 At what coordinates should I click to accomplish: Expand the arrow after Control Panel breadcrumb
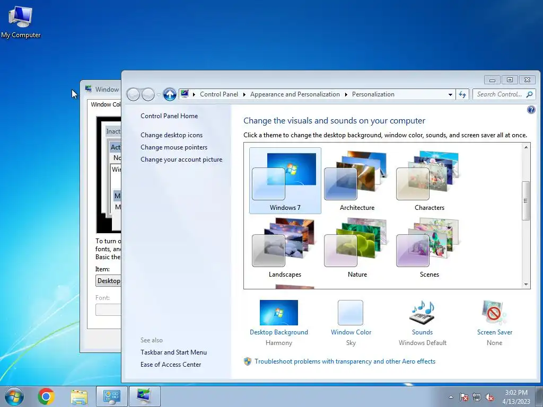point(244,94)
